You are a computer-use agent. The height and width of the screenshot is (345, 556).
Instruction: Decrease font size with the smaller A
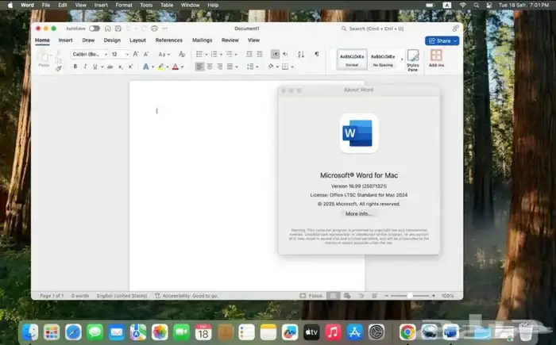[x=146, y=54]
